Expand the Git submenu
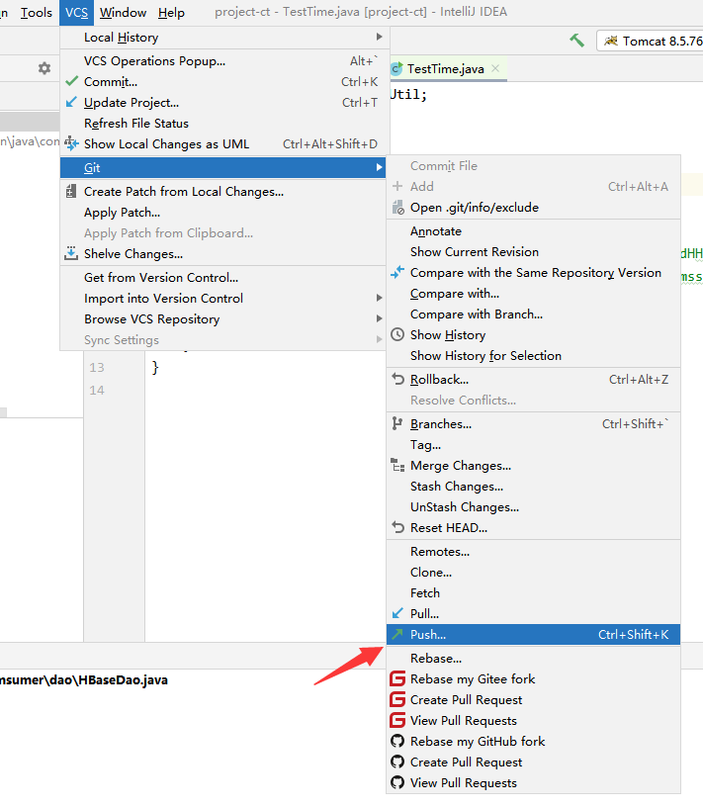Screen dimensions: 703x808 pos(223,167)
